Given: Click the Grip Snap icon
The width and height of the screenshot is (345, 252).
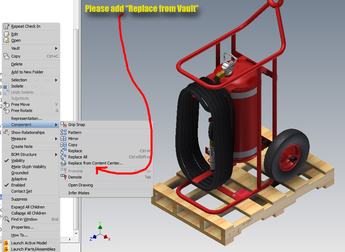Looking at the screenshot, I should click(64, 125).
